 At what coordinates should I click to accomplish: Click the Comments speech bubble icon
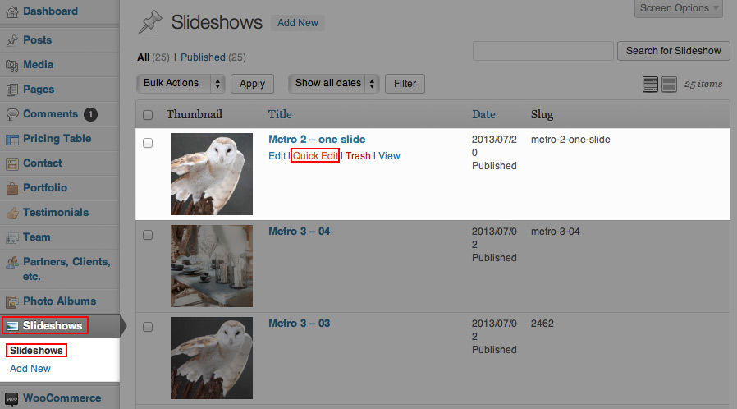[x=11, y=114]
